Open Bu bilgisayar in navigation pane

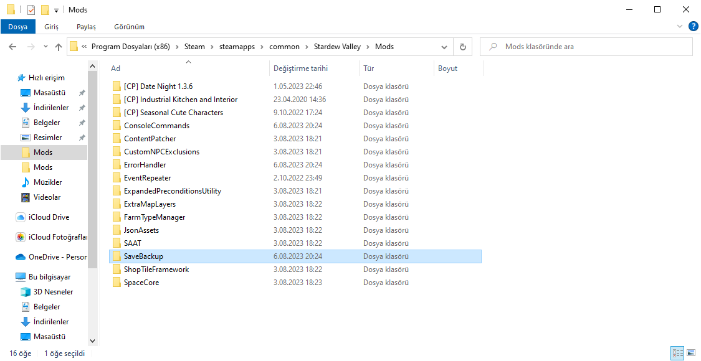[49, 277]
